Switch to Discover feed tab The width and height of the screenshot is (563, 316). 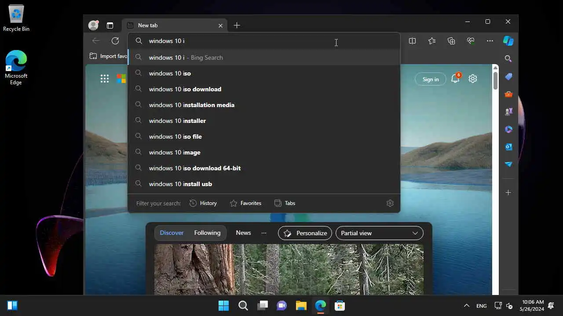coord(172,233)
